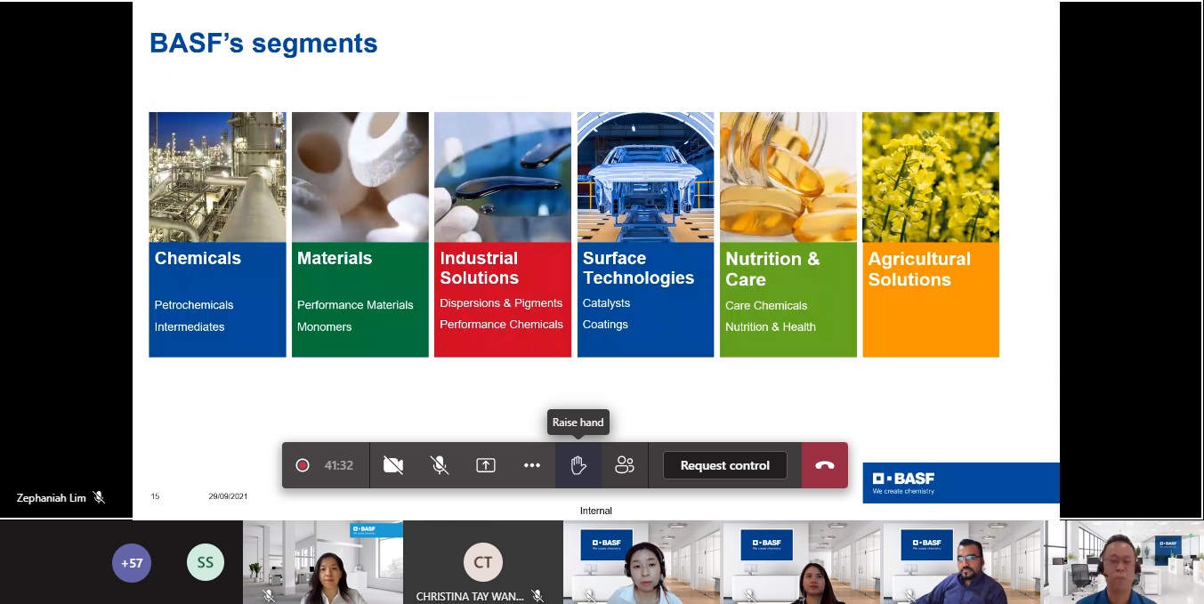The width and height of the screenshot is (1204, 604).
Task: Click the recording indicator icon
Action: [303, 465]
